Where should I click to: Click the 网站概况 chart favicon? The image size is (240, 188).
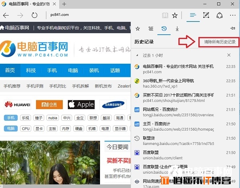pyautogui.click(x=137, y=110)
